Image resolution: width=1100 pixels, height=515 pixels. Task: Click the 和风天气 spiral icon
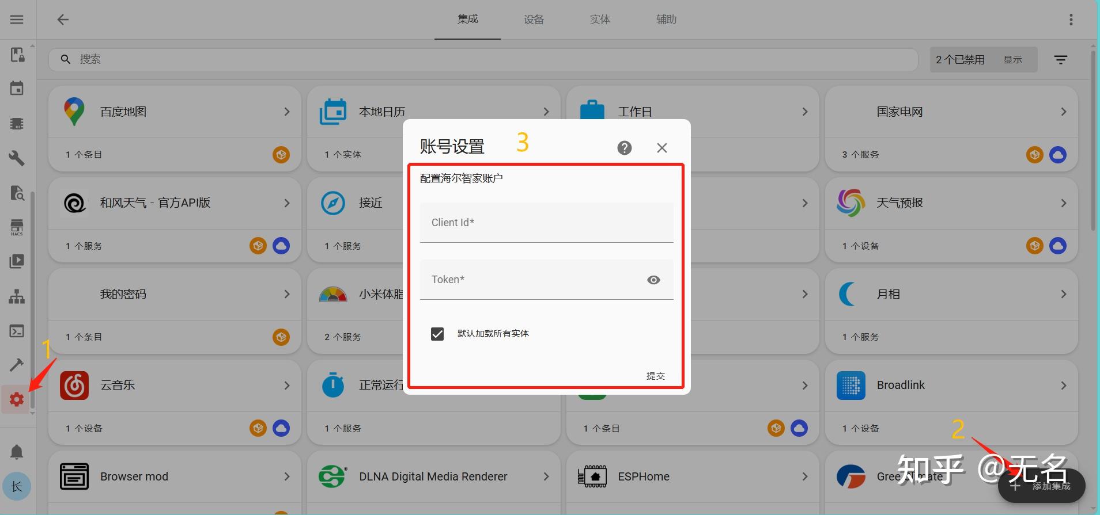pyautogui.click(x=74, y=203)
